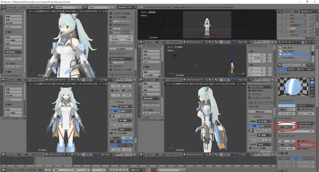Close the 1-2-04.png background image entry
This screenshot has width=319, height=172.
coord(131,102)
